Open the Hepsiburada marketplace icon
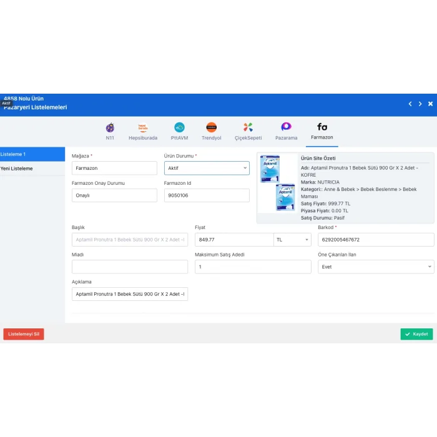437x437 pixels. coord(143,127)
